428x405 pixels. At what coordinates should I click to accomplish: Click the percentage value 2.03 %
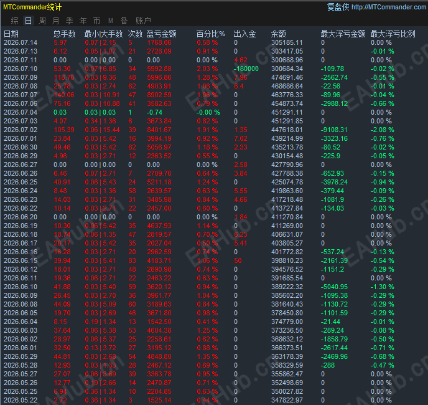pos(207,69)
